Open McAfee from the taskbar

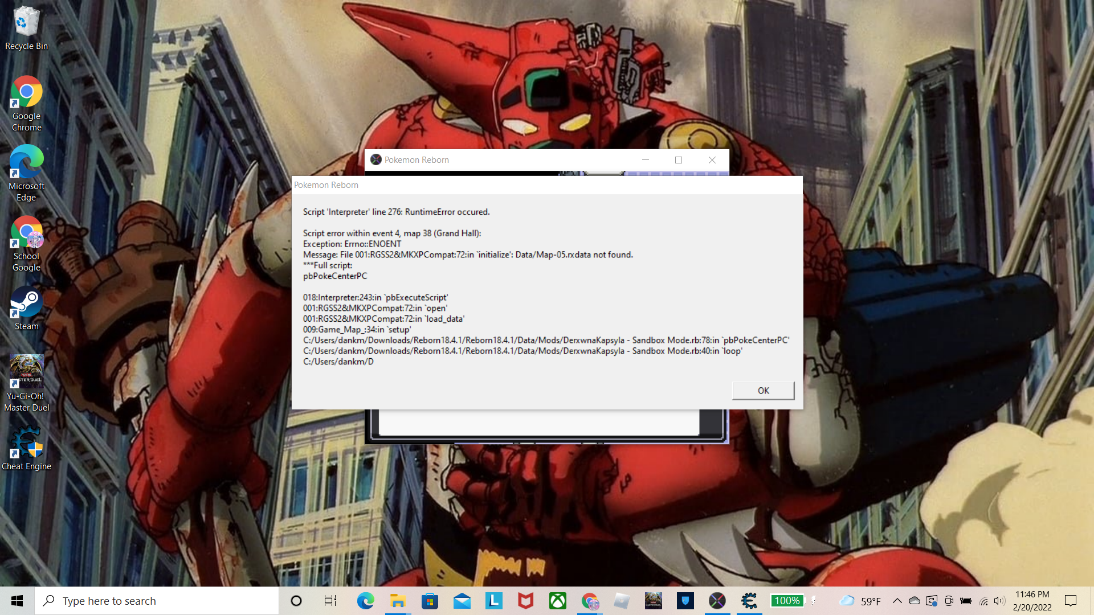coord(526,601)
